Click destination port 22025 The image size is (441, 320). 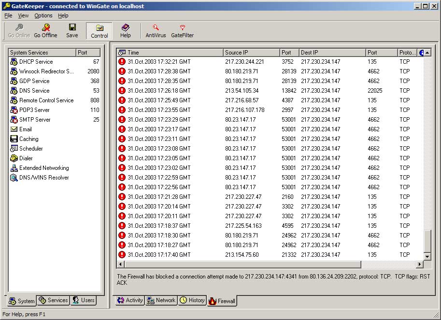click(375, 90)
